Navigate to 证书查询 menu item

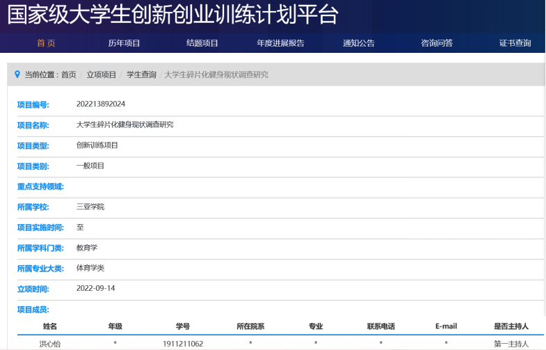515,43
